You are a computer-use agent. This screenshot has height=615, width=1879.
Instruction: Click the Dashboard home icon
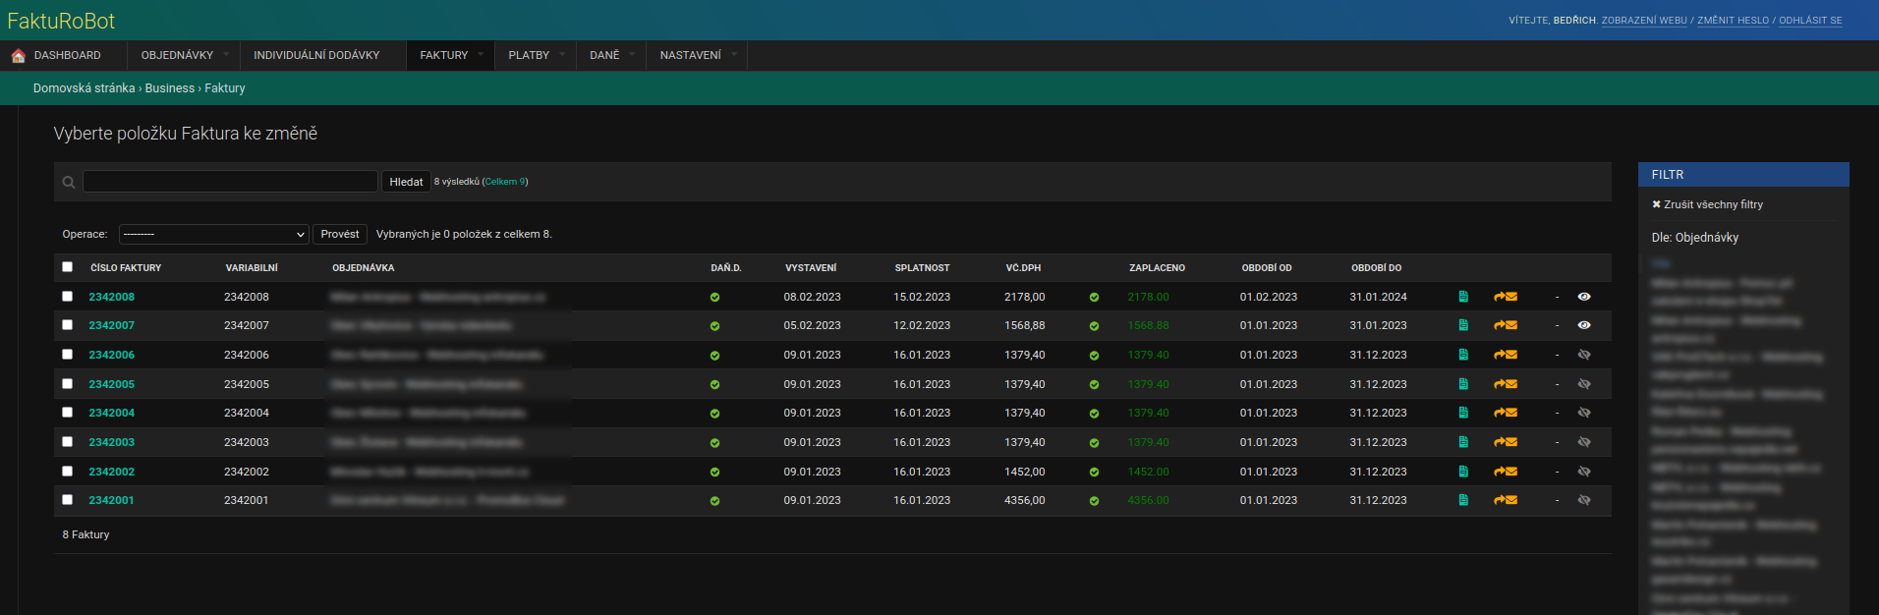click(18, 56)
